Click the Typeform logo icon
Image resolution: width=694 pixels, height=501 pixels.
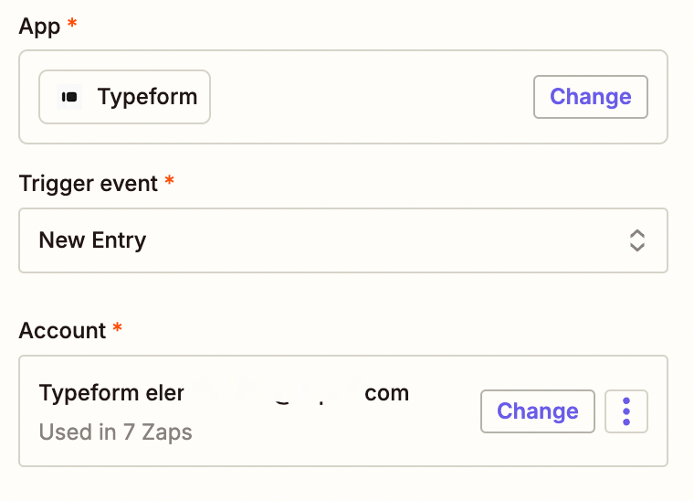pyautogui.click(x=68, y=97)
